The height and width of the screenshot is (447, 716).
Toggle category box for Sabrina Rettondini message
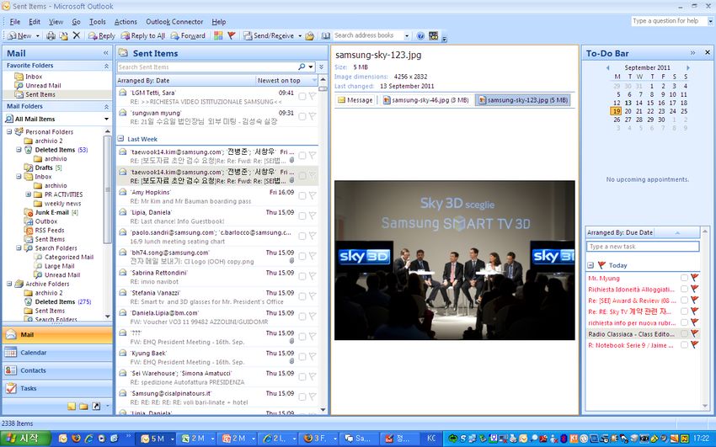coord(302,276)
